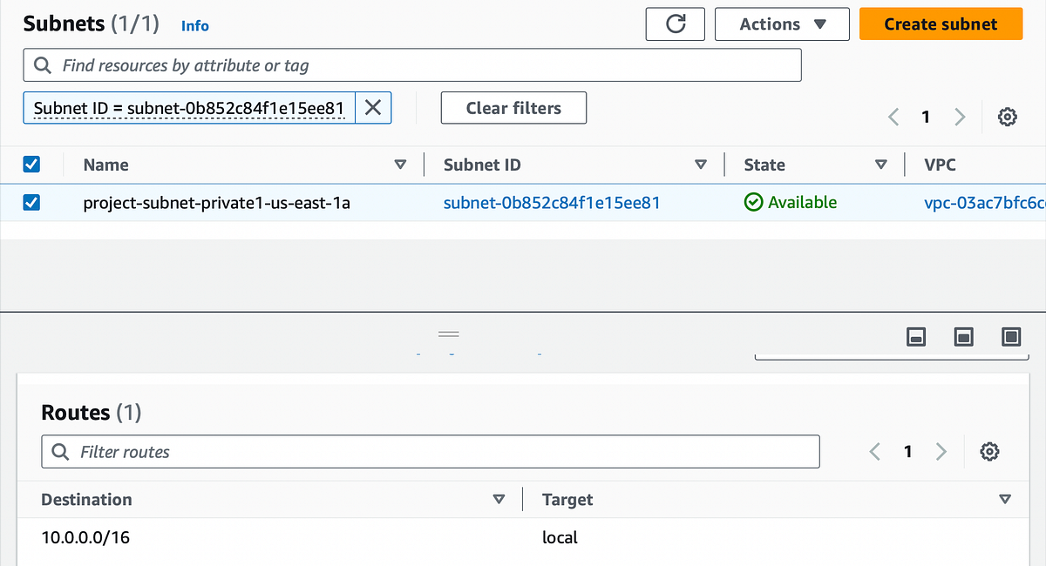Click the Create subnet button
The width and height of the screenshot is (1046, 566).
click(941, 24)
